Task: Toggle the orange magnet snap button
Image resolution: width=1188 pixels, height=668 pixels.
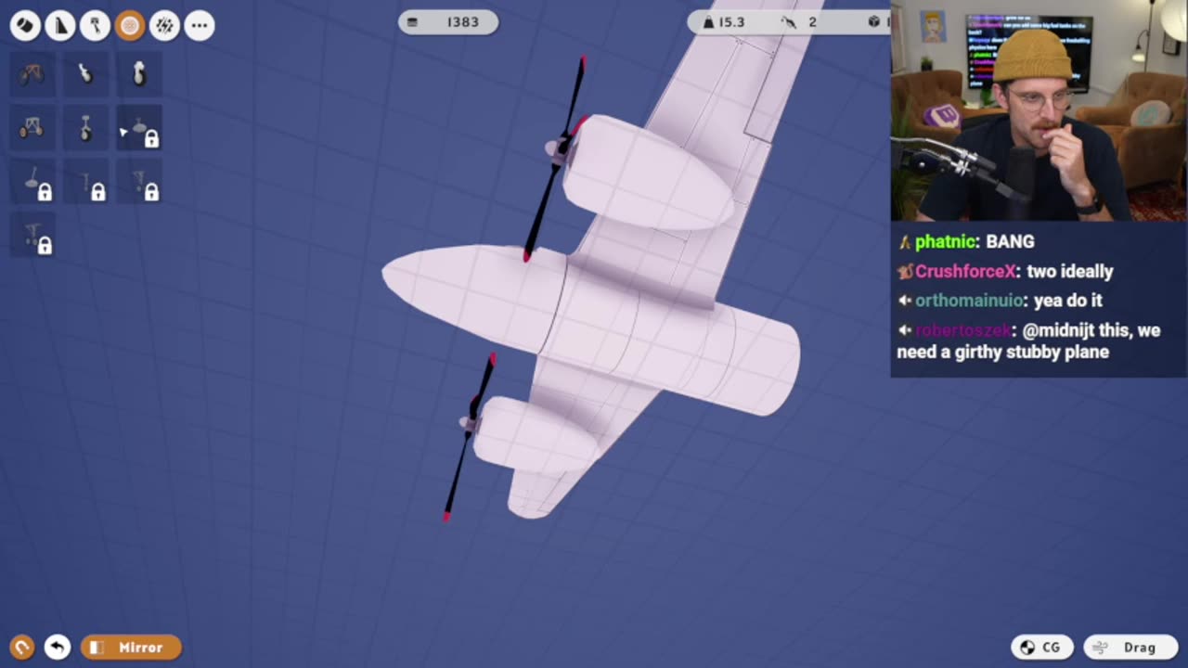Action: tap(22, 647)
